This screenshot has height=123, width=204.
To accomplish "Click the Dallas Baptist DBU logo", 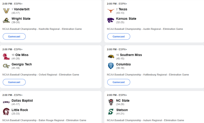I will [6, 102].
